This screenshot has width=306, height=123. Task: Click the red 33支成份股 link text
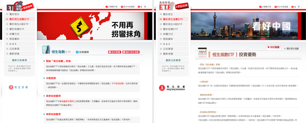[x=119, y=83]
